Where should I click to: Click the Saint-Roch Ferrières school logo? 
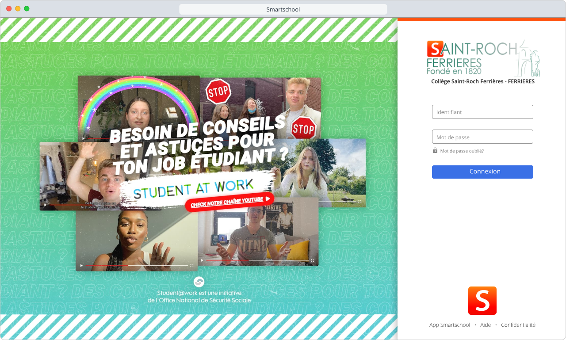click(x=483, y=58)
